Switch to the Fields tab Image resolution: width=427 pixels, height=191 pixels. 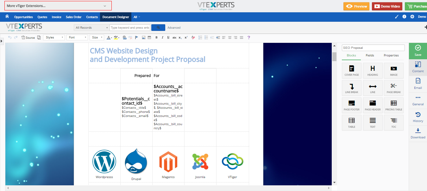[370, 55]
